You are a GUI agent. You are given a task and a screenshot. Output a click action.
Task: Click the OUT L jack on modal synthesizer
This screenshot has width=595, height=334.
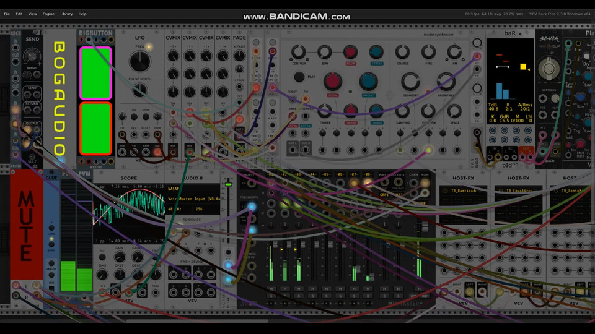pyautogui.click(x=292, y=150)
